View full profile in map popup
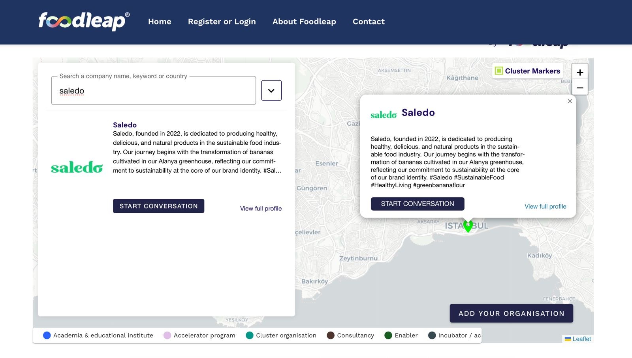The width and height of the screenshot is (632, 358). [545, 207]
